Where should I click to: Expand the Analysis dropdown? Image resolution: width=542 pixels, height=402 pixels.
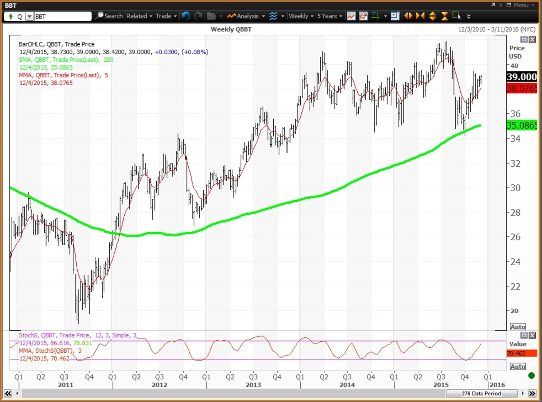pos(244,16)
